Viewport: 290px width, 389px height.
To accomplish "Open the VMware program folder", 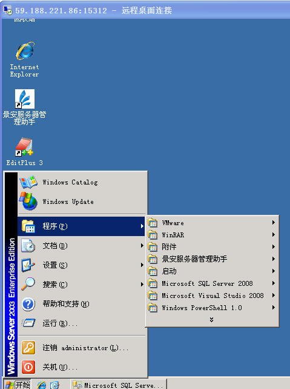I will 212,223.
